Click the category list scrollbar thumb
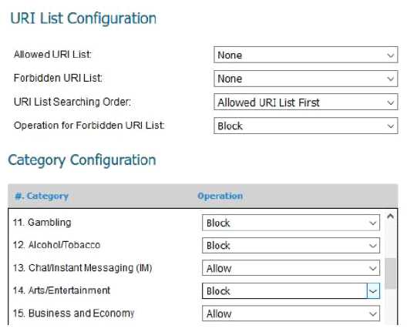Viewport: 407px width, 332px height. (x=390, y=273)
